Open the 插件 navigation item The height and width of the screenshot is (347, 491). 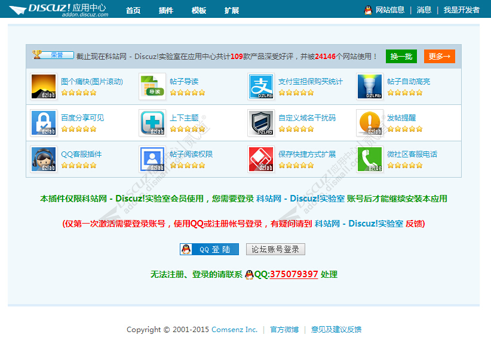point(166,11)
